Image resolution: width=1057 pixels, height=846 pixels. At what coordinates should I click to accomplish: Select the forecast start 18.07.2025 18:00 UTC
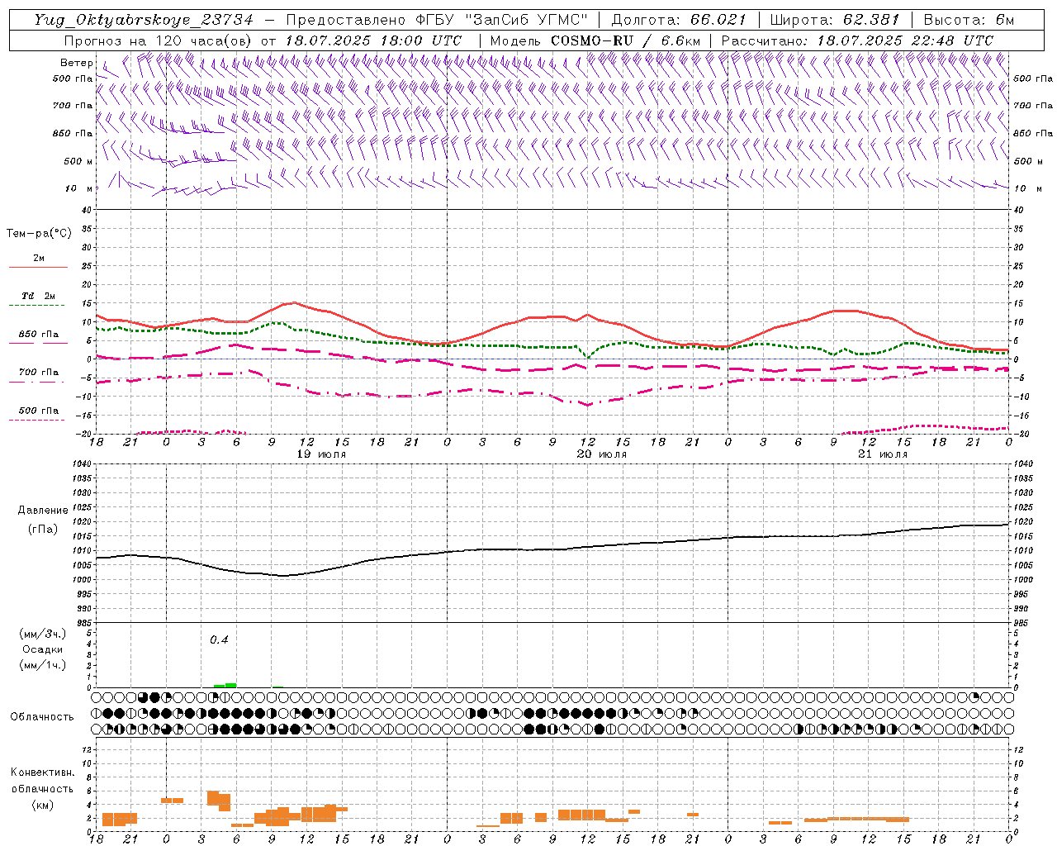pyautogui.click(x=374, y=40)
